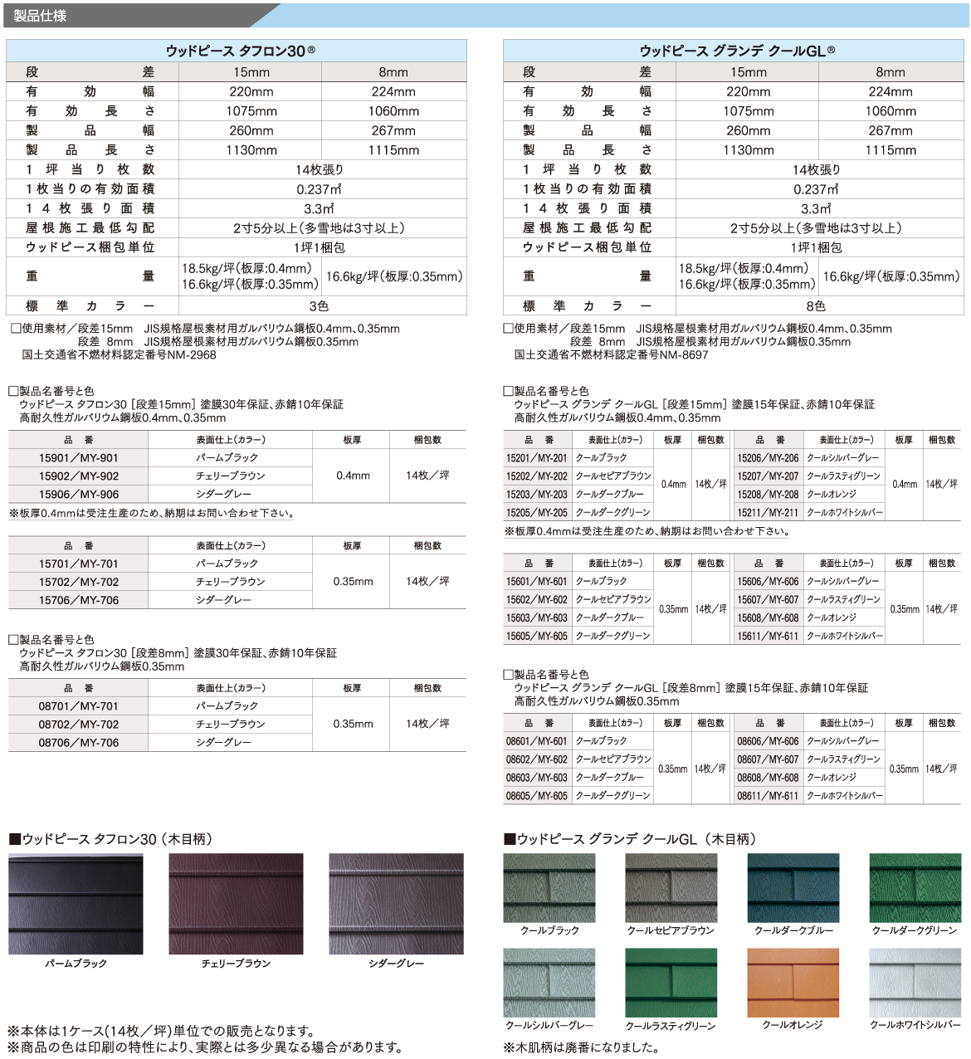Choose product number 08706/MY-706
The height and width of the screenshot is (1059, 971).
[79, 743]
